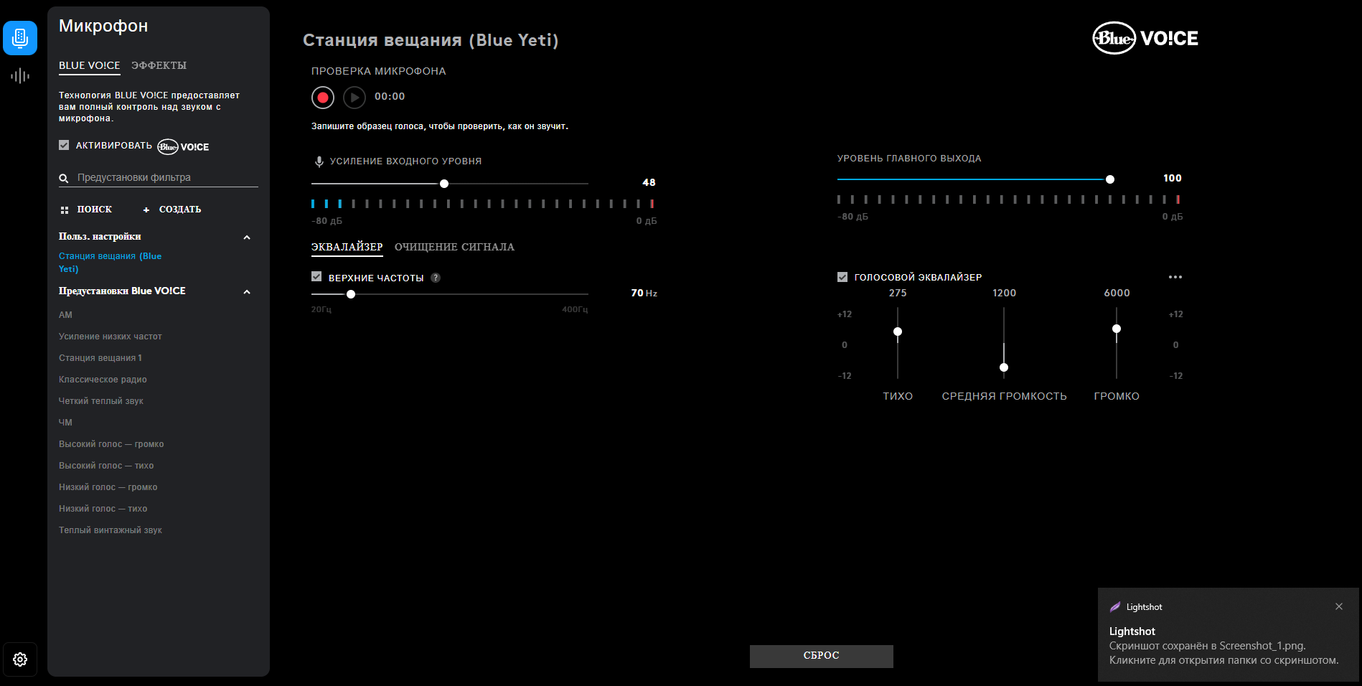Screen dimensions: 1362x686
Task: Select the Станция вещания (Blue Yeti) custom preset
Action: [x=110, y=263]
